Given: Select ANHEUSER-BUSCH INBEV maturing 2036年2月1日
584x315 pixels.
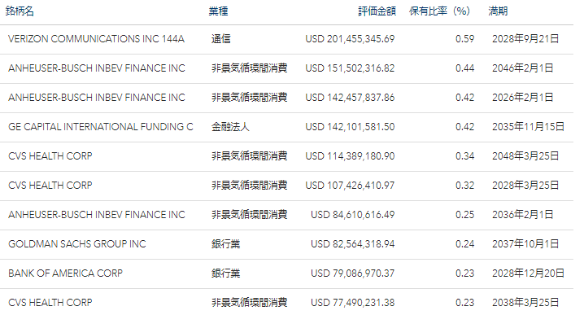Looking at the screenshot, I should click(x=286, y=215).
